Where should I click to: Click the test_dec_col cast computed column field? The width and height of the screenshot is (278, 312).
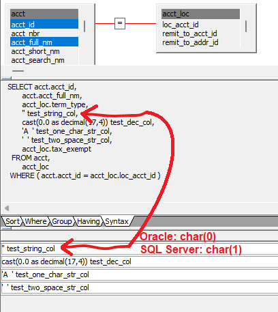(140, 261)
